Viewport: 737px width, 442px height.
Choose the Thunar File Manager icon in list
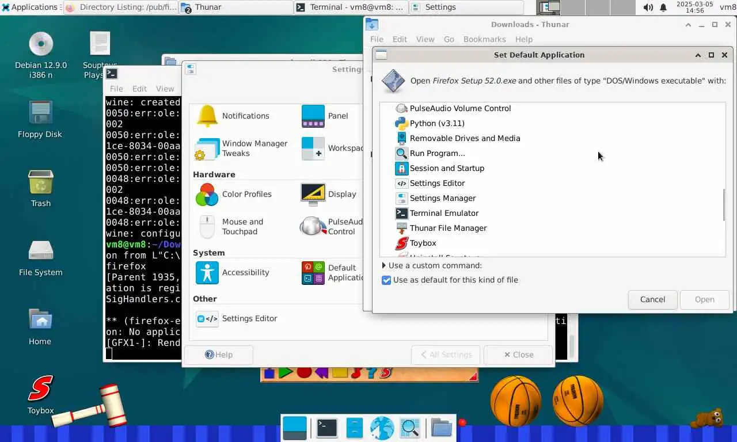401,228
